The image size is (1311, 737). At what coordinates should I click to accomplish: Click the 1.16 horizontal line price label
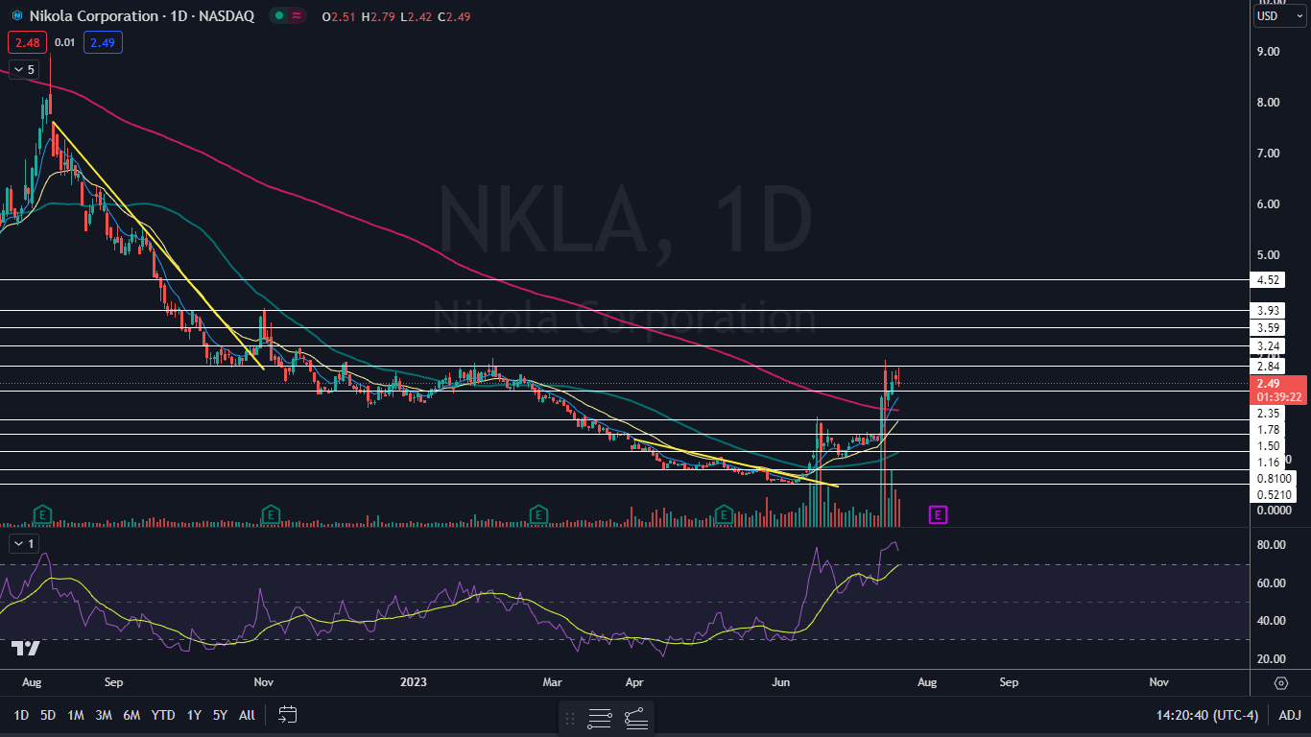click(x=1267, y=463)
